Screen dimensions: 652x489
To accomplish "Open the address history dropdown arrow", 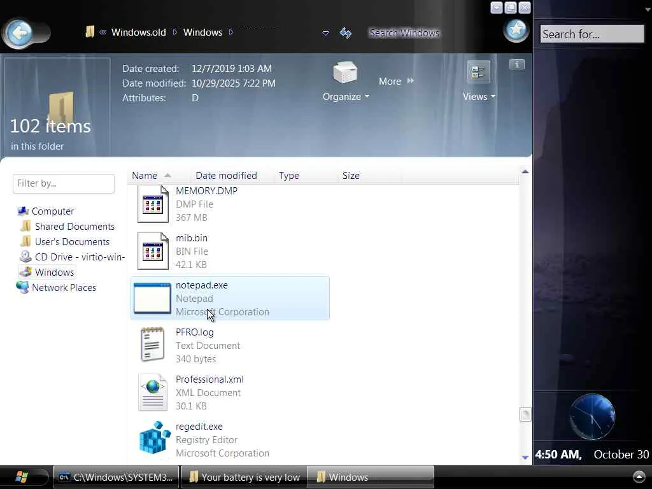I will [x=325, y=33].
